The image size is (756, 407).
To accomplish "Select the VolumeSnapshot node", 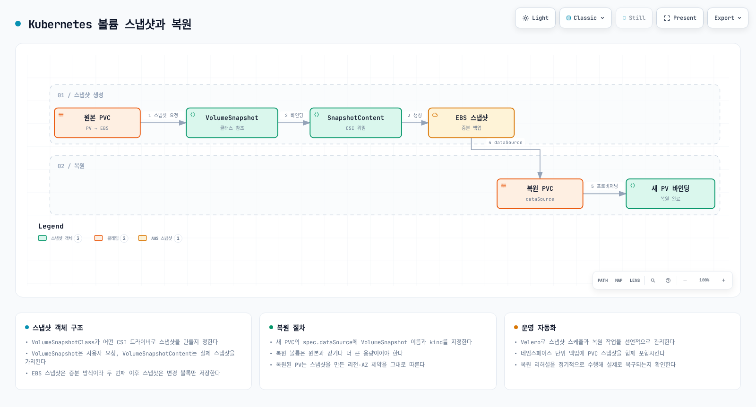I will pos(232,123).
